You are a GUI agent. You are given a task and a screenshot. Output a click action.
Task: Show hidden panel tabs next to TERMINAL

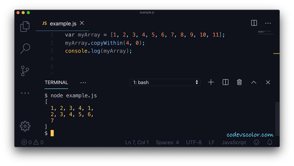[83, 83]
